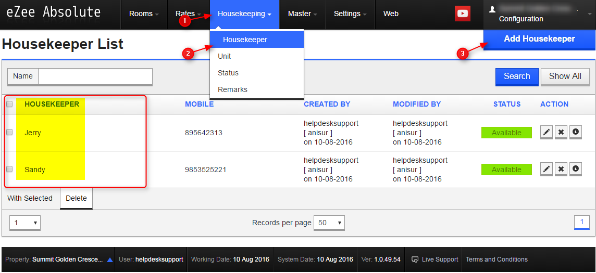Select Housekeeper from the dropdown menu

pos(256,40)
